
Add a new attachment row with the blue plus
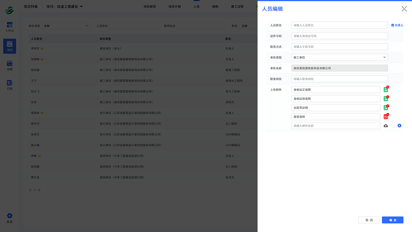pos(399,126)
